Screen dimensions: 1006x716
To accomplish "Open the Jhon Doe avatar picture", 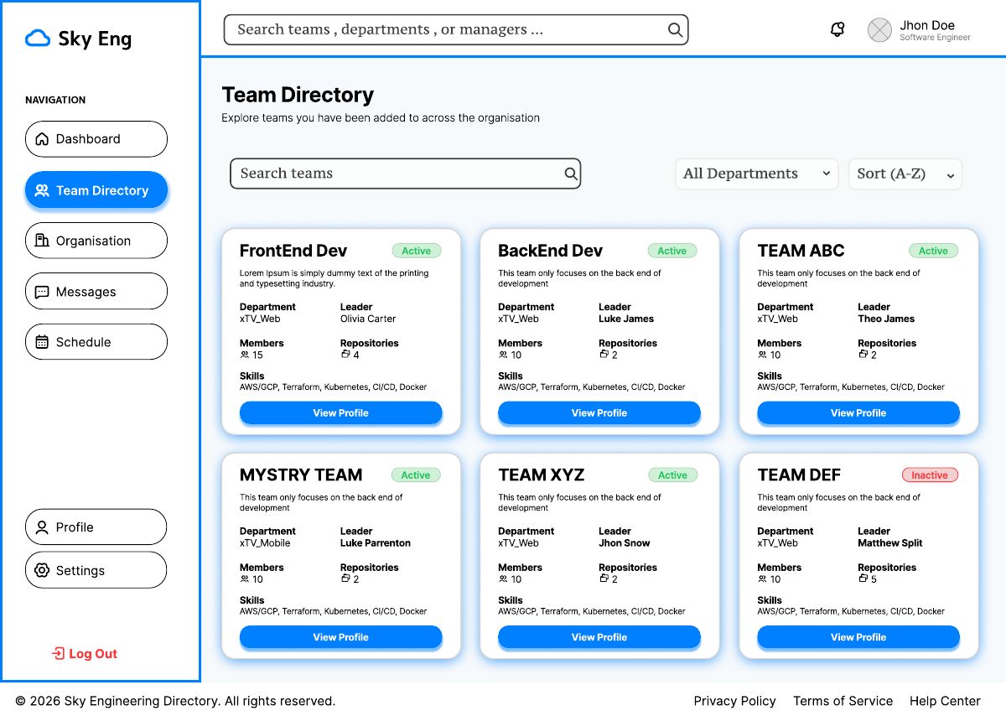I will (x=879, y=30).
